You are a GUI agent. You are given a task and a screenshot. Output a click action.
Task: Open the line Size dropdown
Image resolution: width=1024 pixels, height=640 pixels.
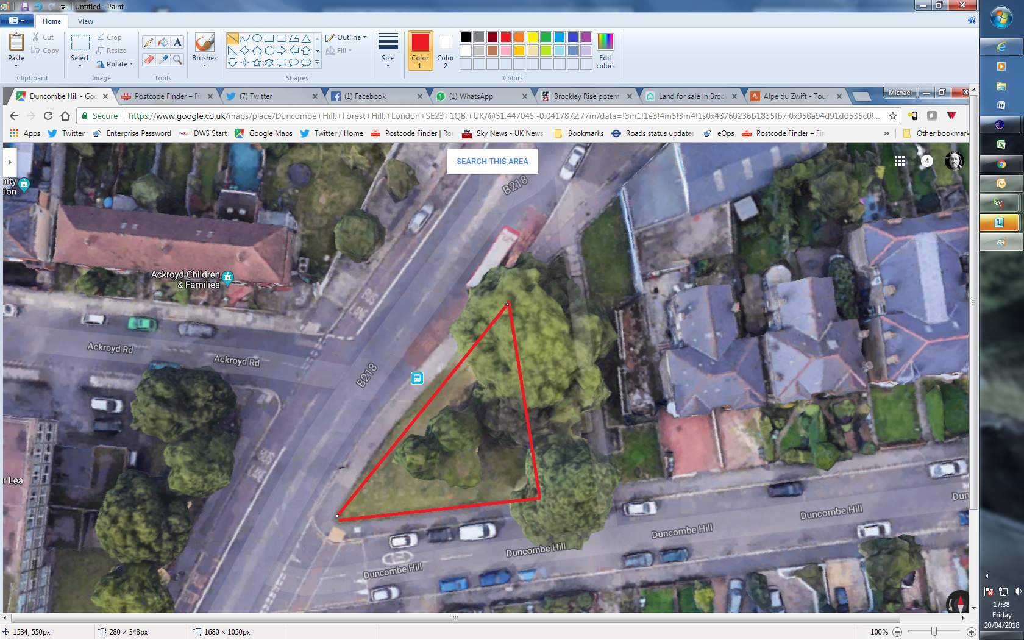click(x=388, y=50)
